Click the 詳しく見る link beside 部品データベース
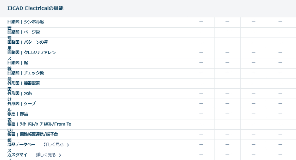 click(54, 145)
